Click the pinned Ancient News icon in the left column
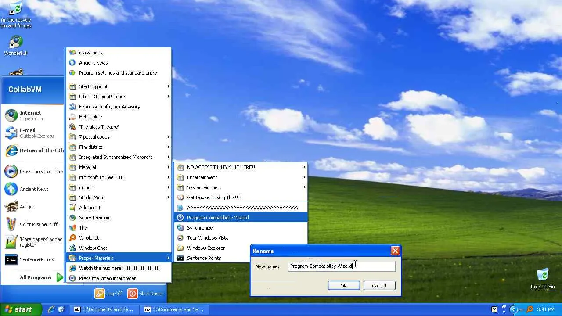This screenshot has width=562, height=316. tap(11, 189)
